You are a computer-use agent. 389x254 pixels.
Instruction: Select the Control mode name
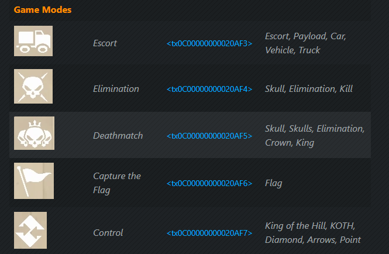point(108,233)
